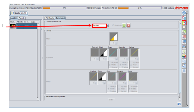This screenshot has height=112, width=194.
Task: Switch to the Job List tab
Action: coord(14,18)
